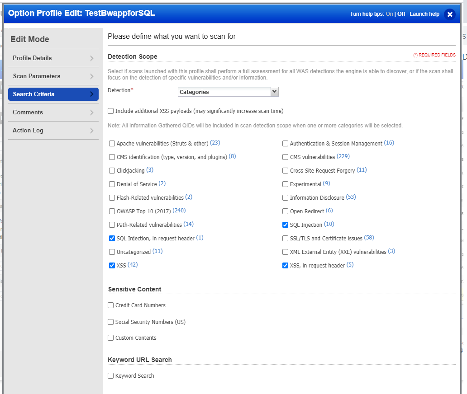Open CMS vulnerabilities count link (229)

(343, 156)
